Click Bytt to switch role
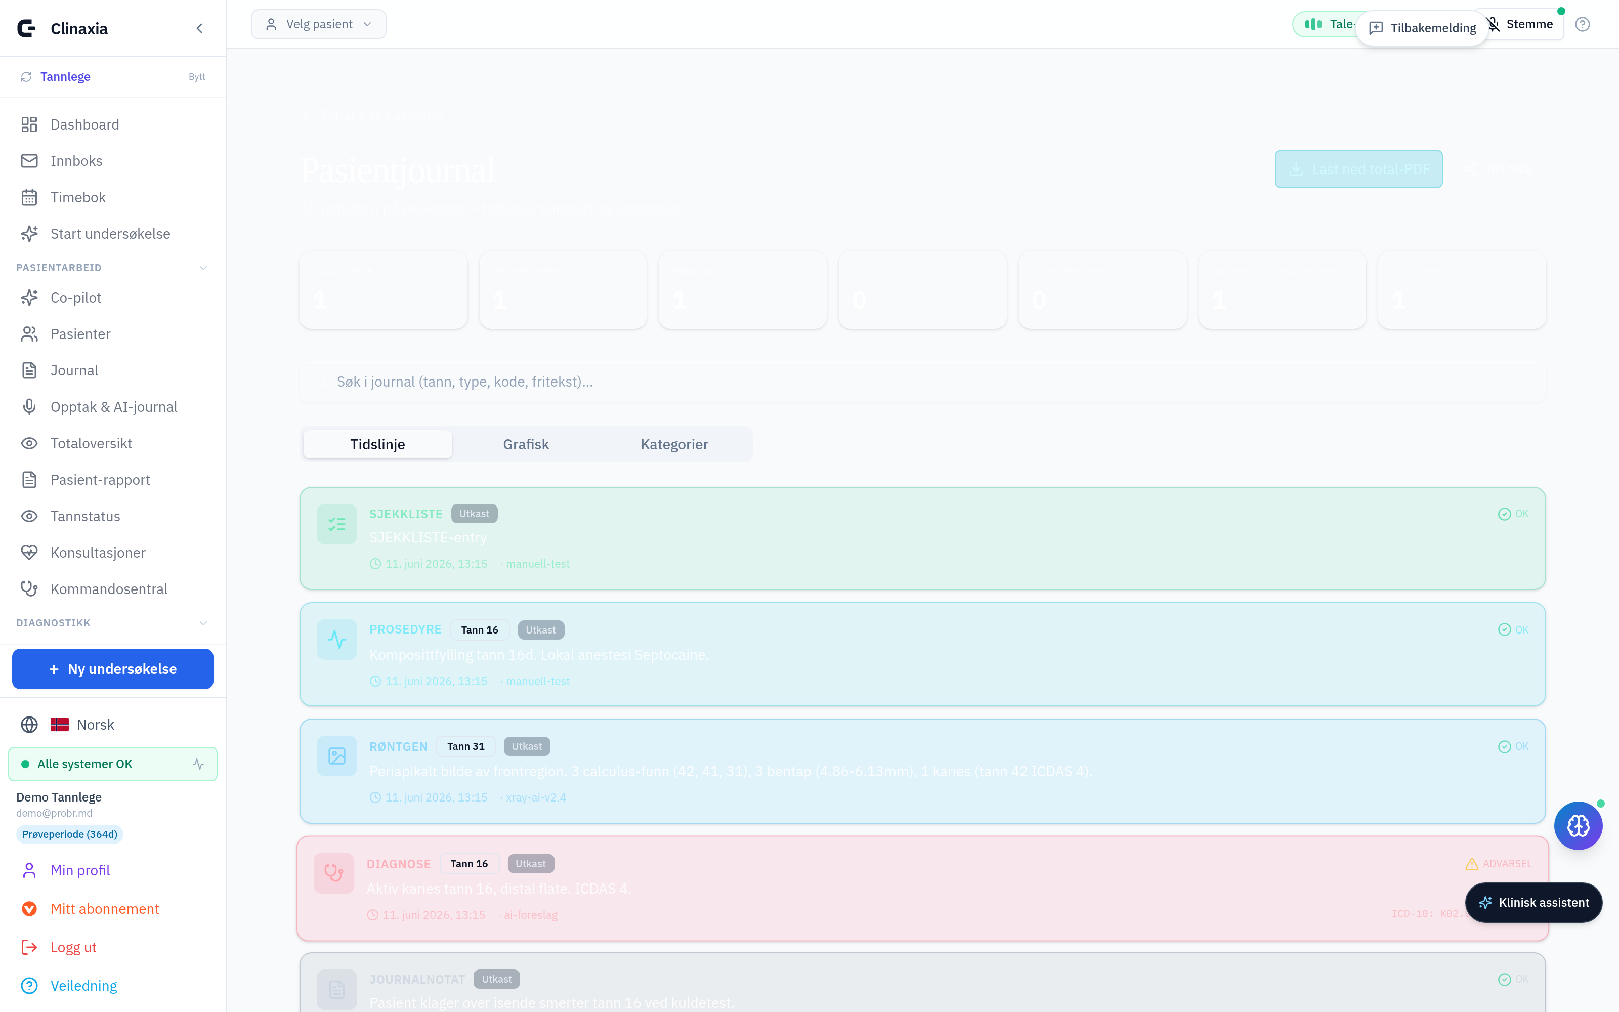1619x1012 pixels. point(197,77)
